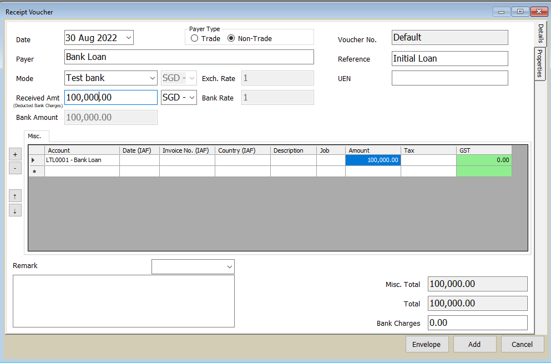The height and width of the screenshot is (363, 551).
Task: Click the Remark text area
Action: 124,301
